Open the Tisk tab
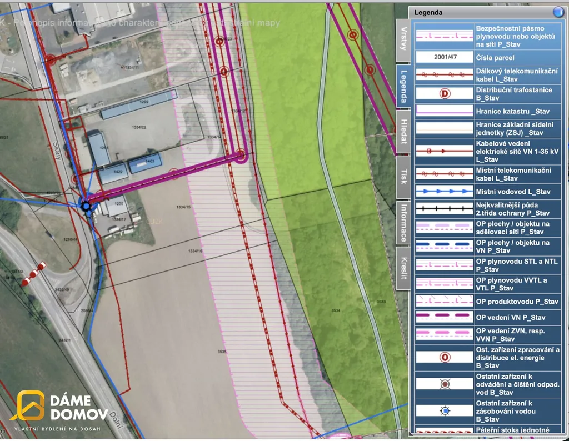This screenshot has height=441, width=569. [x=404, y=177]
